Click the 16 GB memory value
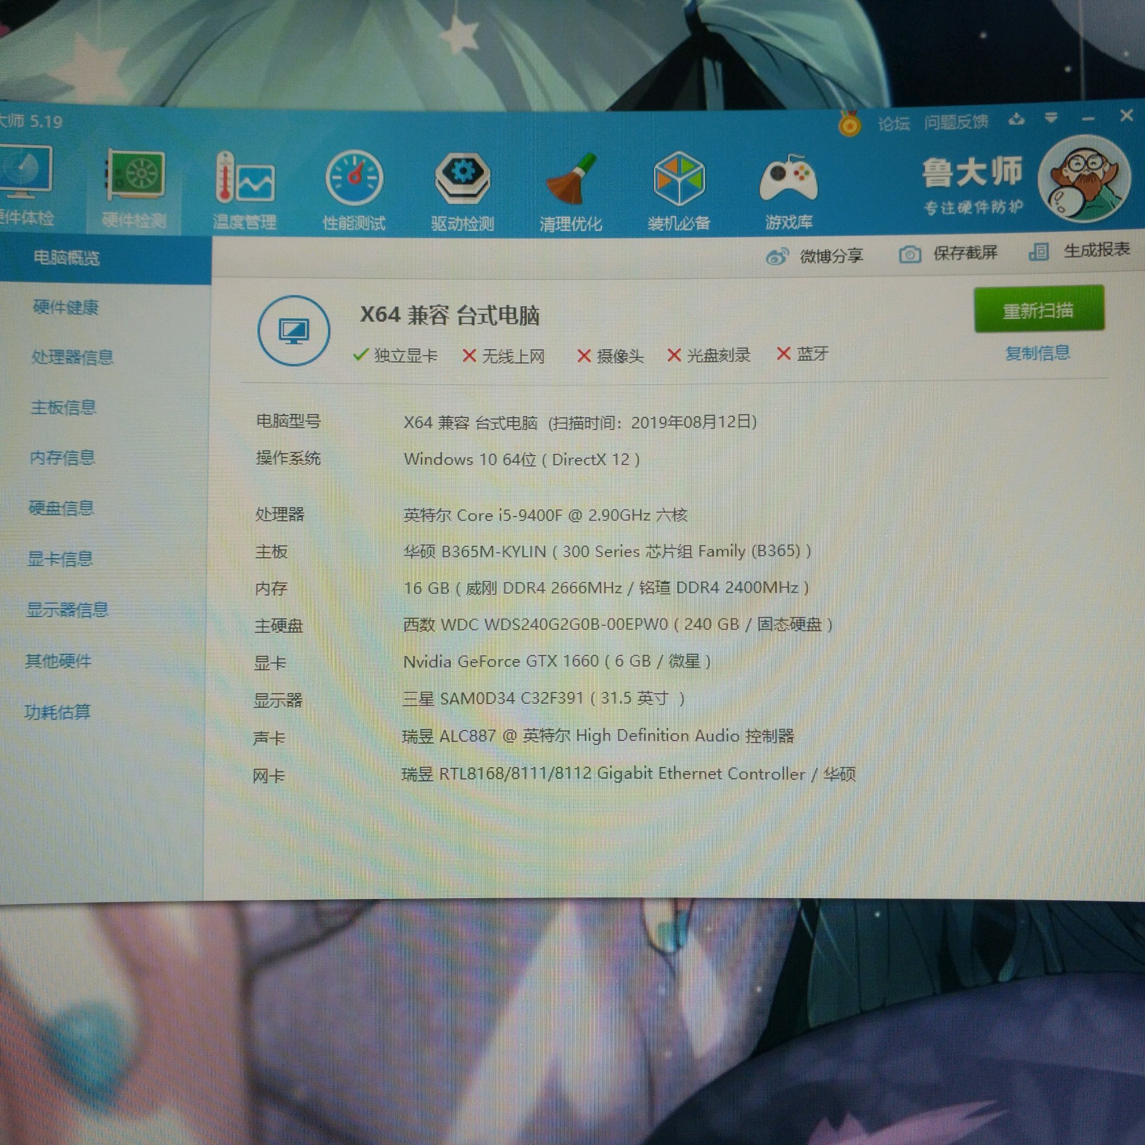The height and width of the screenshot is (1145, 1145). tap(606, 588)
